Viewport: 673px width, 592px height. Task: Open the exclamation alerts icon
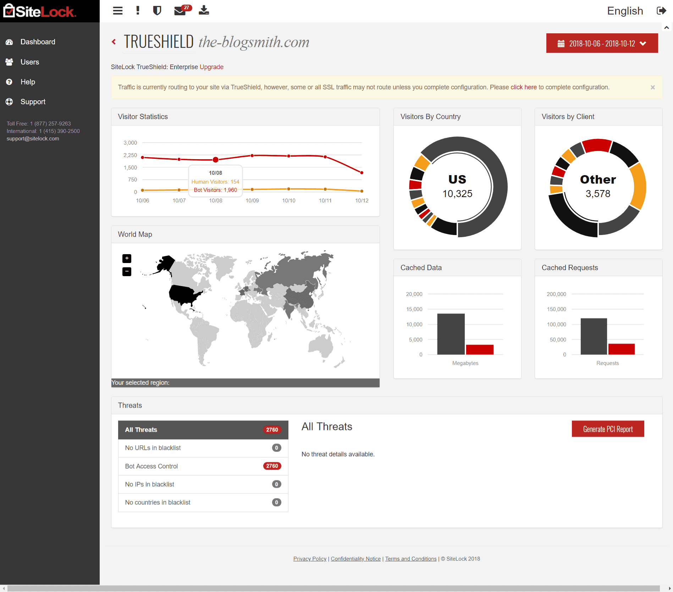[138, 11]
